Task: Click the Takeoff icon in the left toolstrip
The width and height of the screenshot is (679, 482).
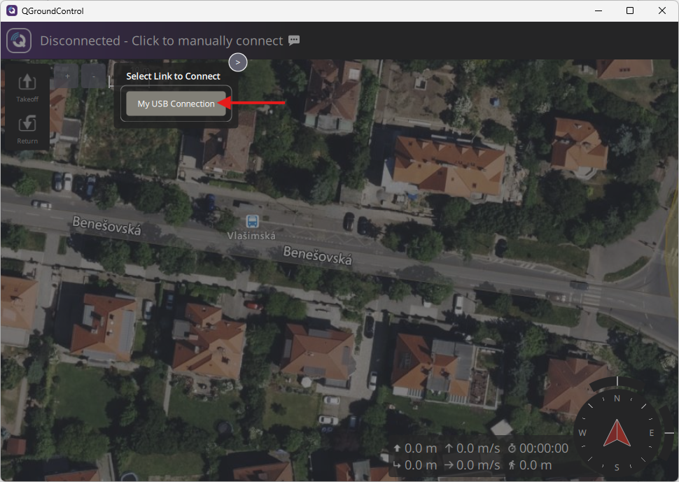Action: 27,82
